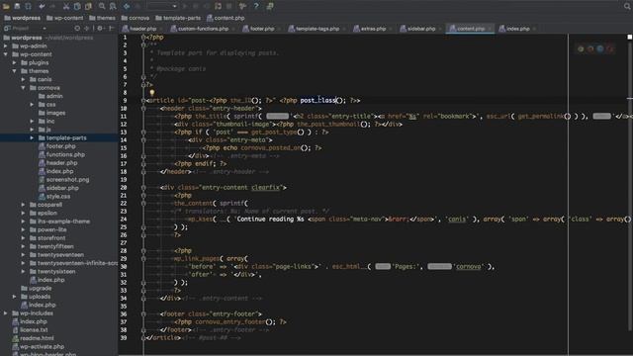Open preview in Firefox browser icon
This screenshot has height=356, width=633.
coord(590,48)
